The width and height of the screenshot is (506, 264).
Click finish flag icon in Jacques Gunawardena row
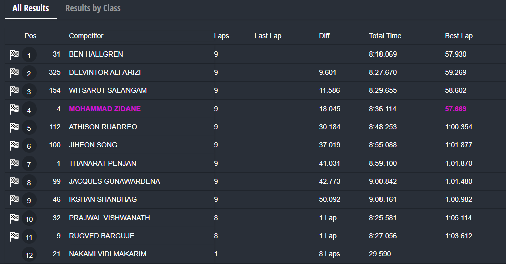click(x=14, y=182)
